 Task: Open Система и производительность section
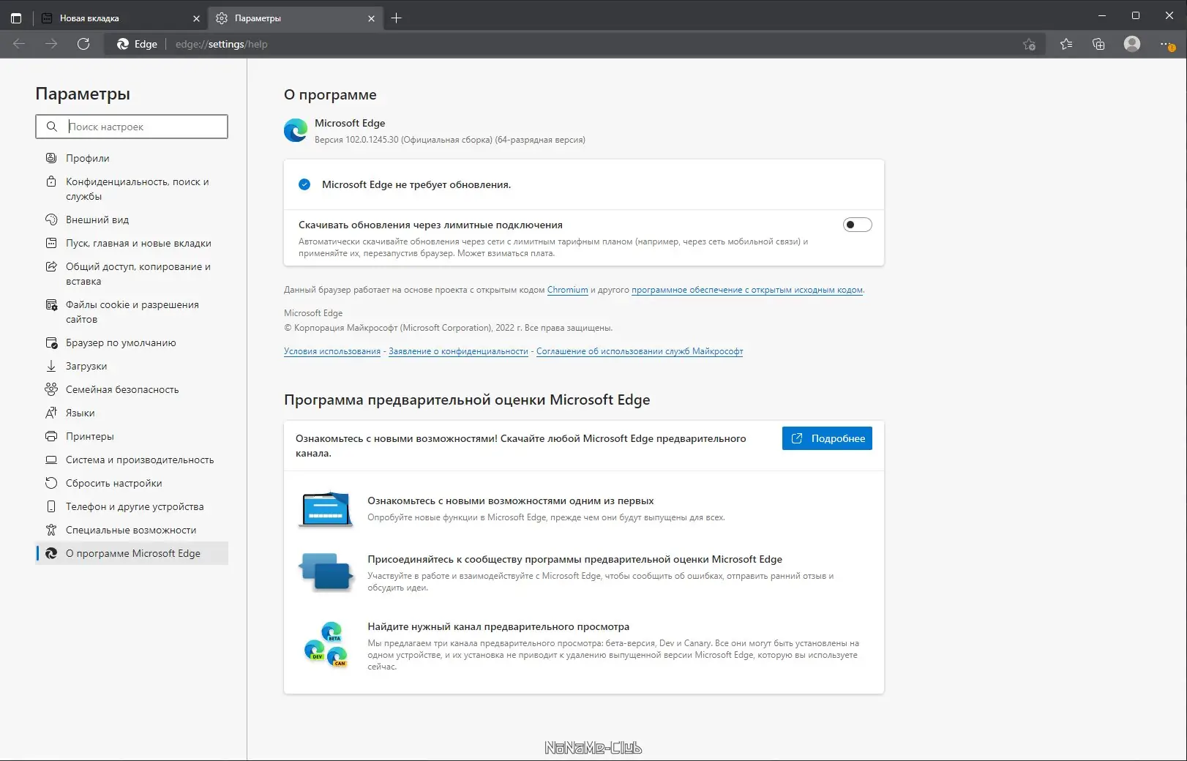pyautogui.click(x=140, y=460)
